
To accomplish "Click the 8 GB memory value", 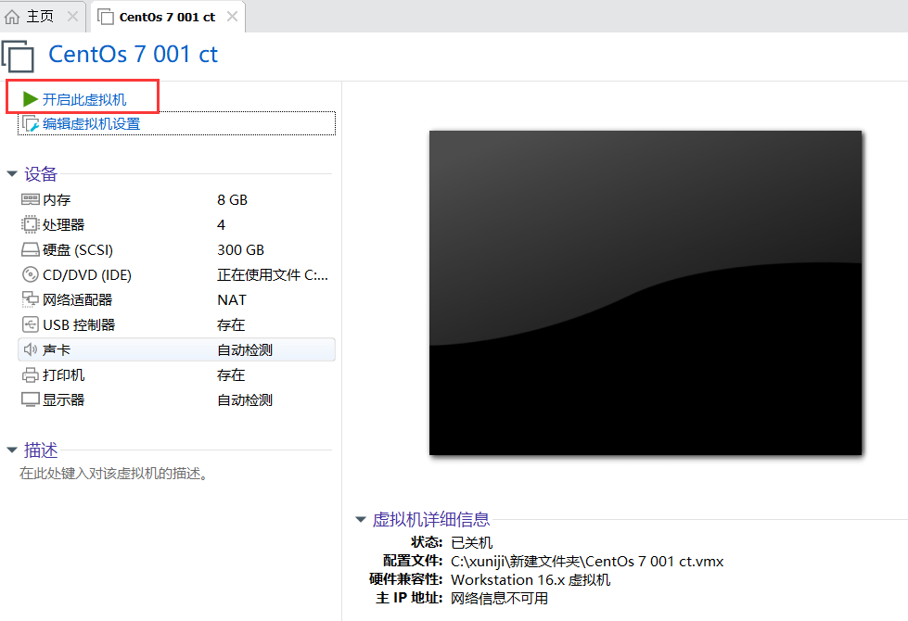I will pos(232,199).
